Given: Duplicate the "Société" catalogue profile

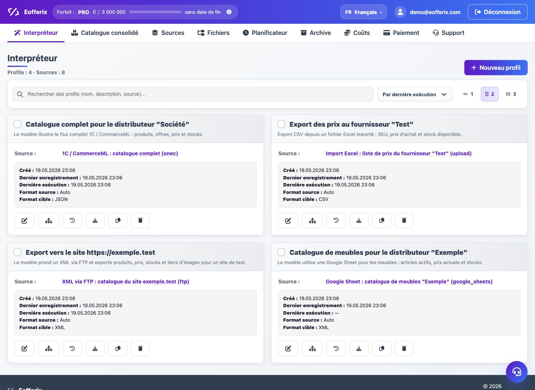Looking at the screenshot, I should pos(118,220).
